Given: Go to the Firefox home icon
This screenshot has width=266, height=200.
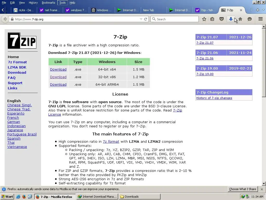Looking at the screenshot, I should point(240,19).
